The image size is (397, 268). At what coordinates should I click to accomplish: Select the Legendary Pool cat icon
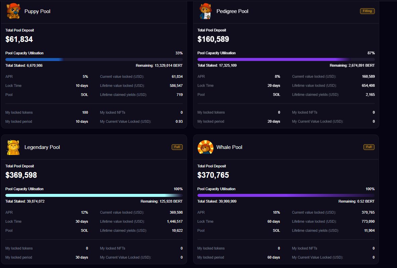(13, 147)
